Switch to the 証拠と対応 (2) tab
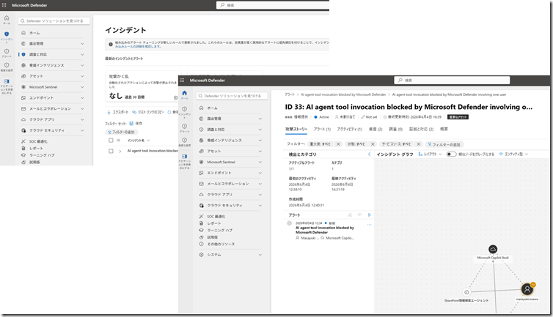Viewport: 553px width, 317px height. [421, 130]
